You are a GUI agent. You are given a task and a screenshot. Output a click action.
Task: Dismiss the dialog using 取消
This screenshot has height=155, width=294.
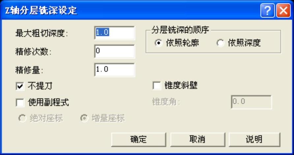tap(197, 140)
